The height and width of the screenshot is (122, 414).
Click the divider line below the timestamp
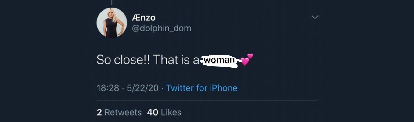point(207,101)
